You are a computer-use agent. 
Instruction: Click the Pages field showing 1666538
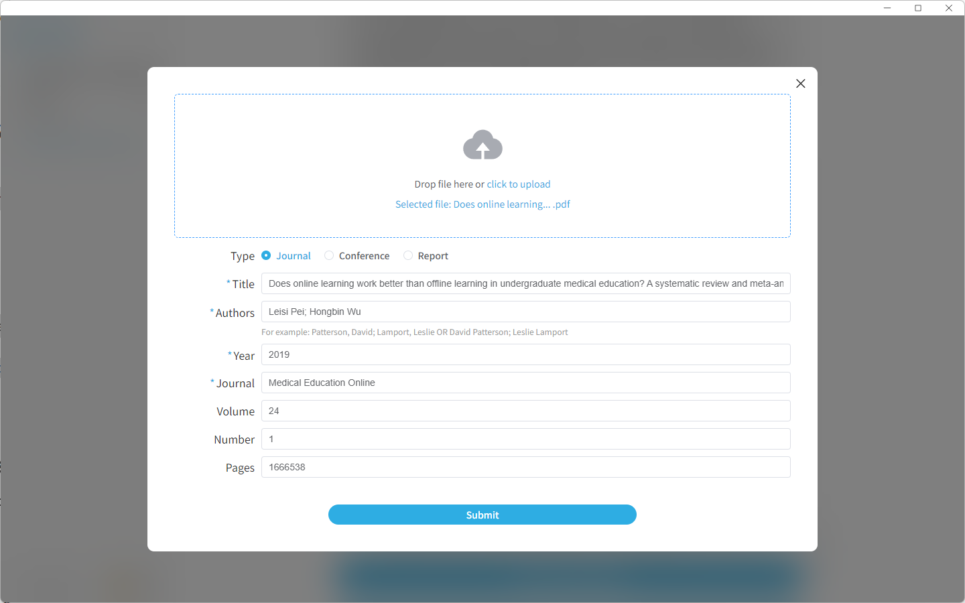526,466
